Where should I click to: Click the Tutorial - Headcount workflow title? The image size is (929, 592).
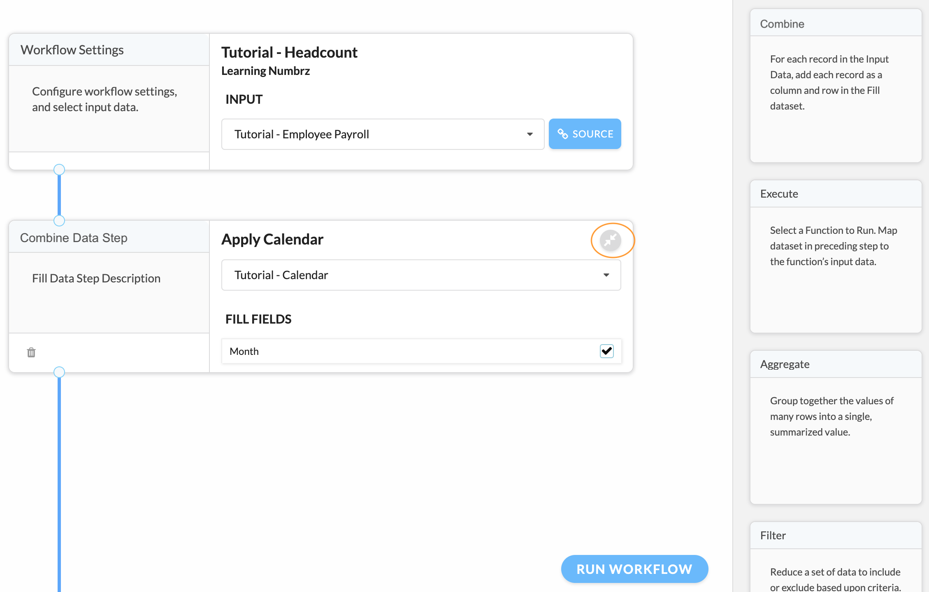tap(289, 52)
